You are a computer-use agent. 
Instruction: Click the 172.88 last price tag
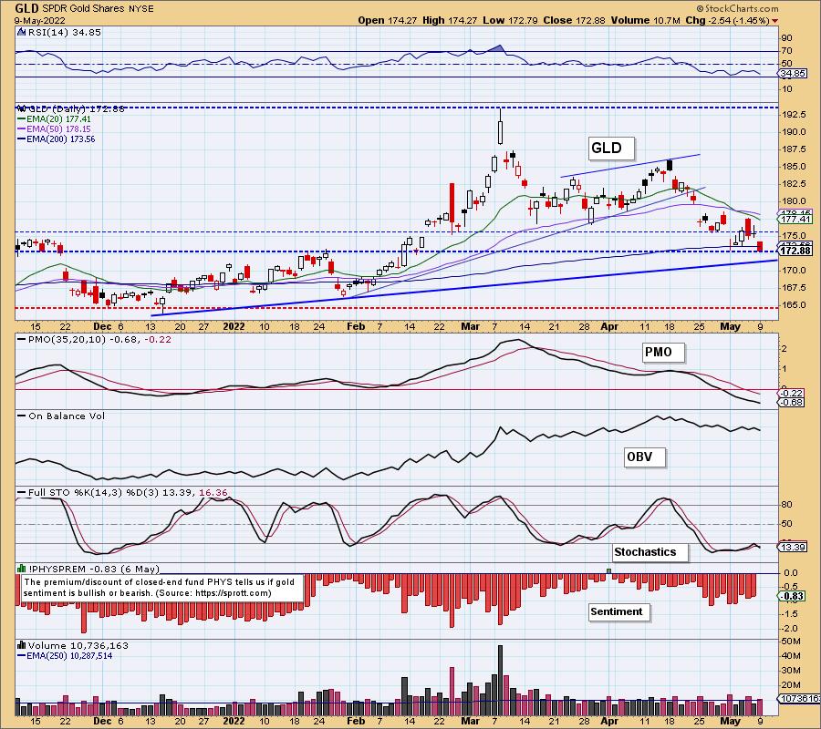point(795,251)
